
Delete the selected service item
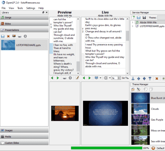point(157,79)
